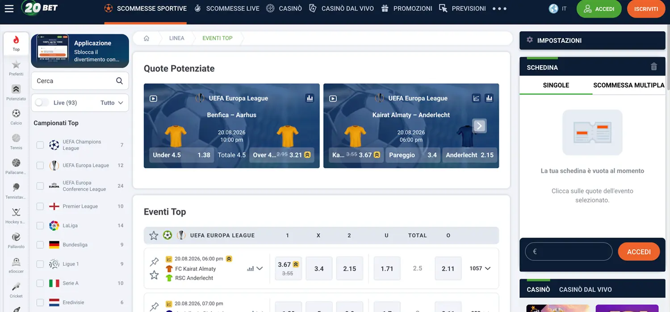The height and width of the screenshot is (312, 670).
Task: Play Benfica – Aarhus live stream icon
Action: [153, 99]
